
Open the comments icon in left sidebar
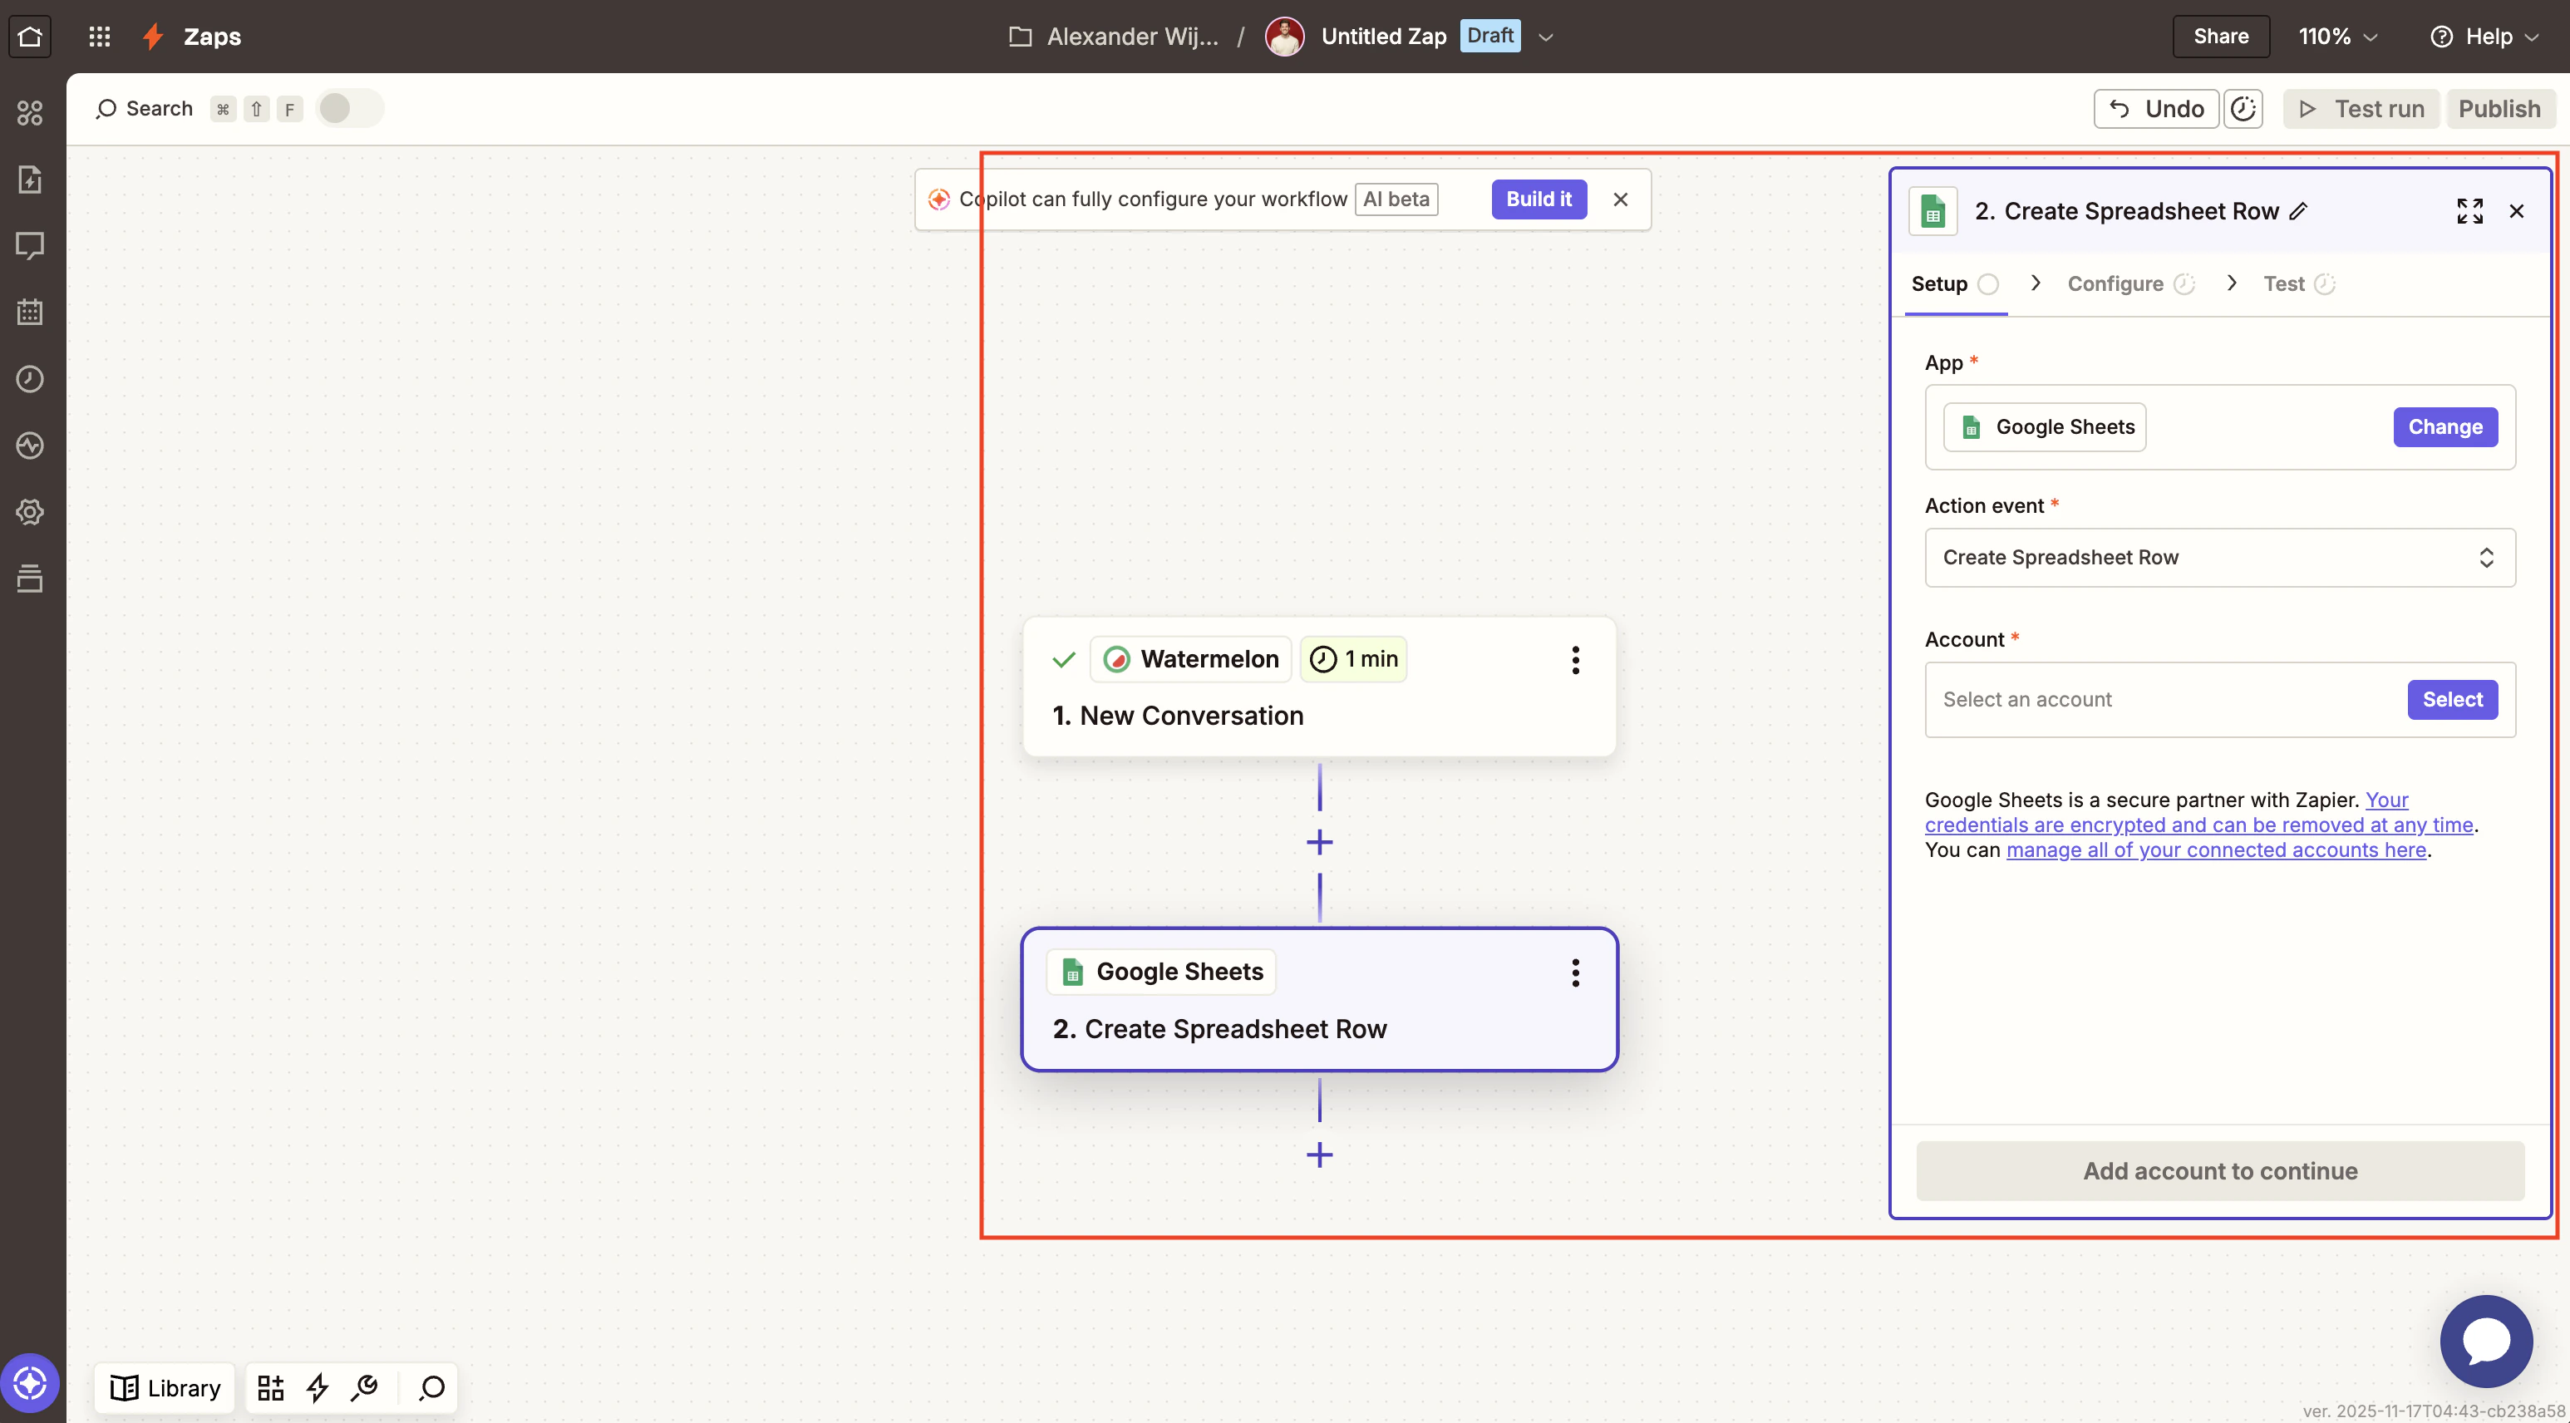[30, 245]
